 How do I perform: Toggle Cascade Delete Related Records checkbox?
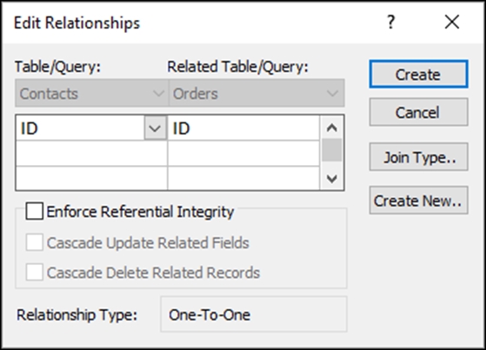point(35,272)
